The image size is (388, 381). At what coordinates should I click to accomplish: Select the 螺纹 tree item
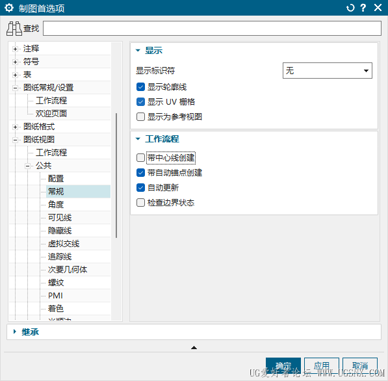tap(56, 282)
